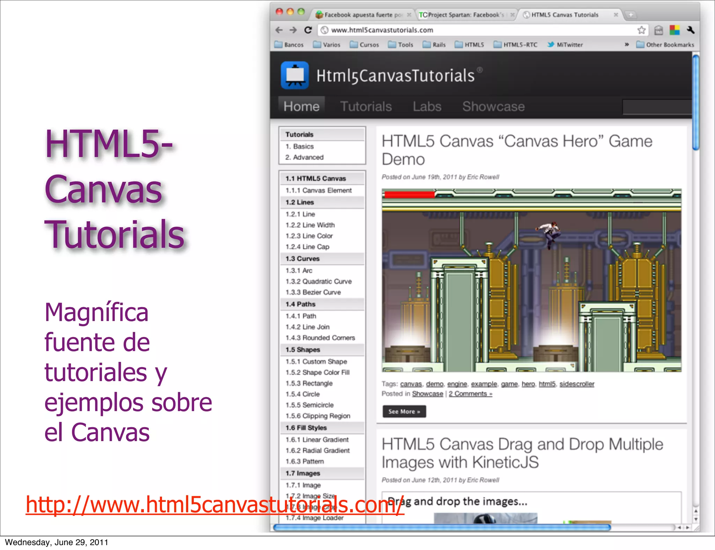Click the canvas tag link

click(411, 384)
